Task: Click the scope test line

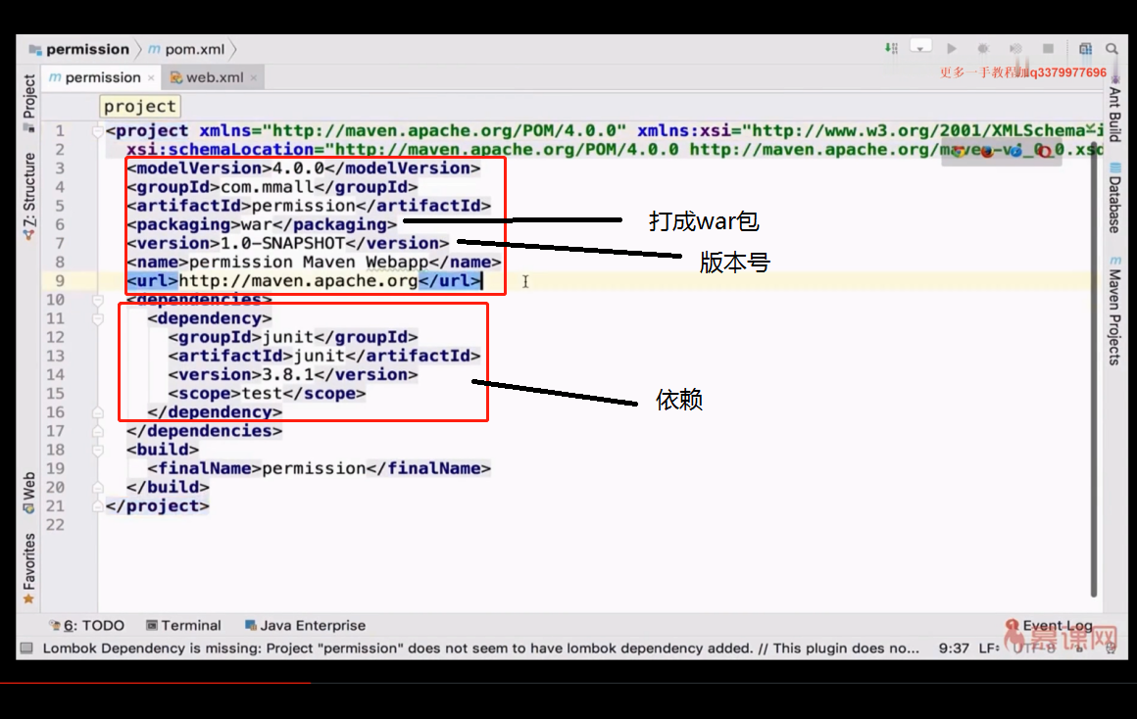Action: (x=267, y=394)
